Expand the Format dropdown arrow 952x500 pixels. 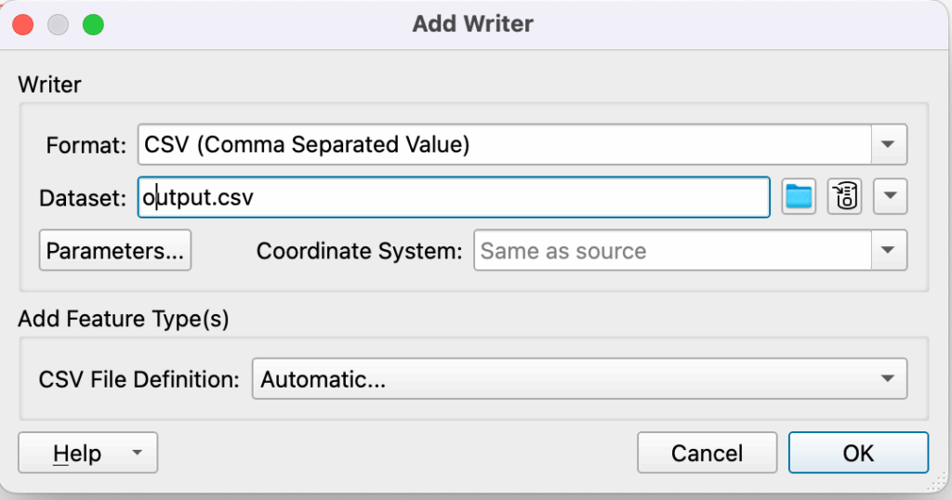click(x=889, y=145)
